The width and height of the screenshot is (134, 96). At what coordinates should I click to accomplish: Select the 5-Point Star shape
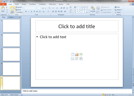point(87,12)
